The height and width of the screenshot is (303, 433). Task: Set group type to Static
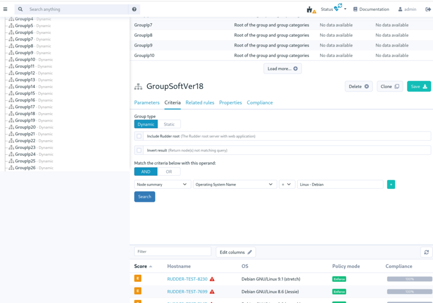(x=169, y=124)
